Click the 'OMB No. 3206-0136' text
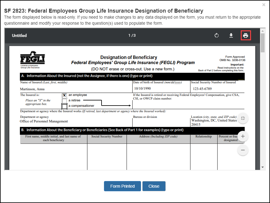 pyautogui.click(x=232, y=60)
